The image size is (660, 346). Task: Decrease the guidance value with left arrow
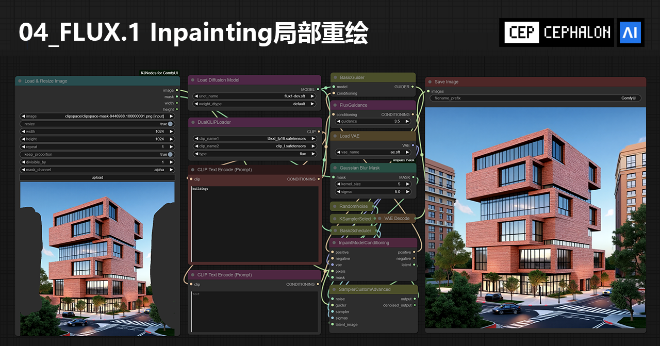click(x=339, y=121)
